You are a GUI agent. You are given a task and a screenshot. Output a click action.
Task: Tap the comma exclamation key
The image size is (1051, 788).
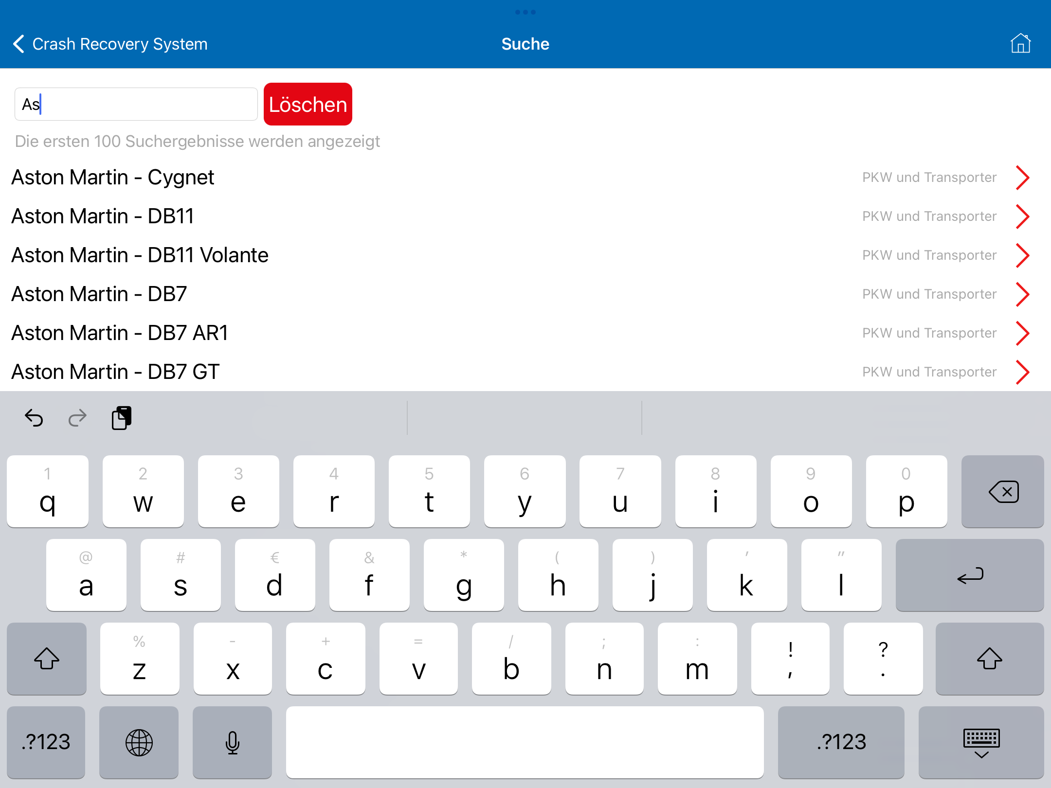[x=790, y=659]
